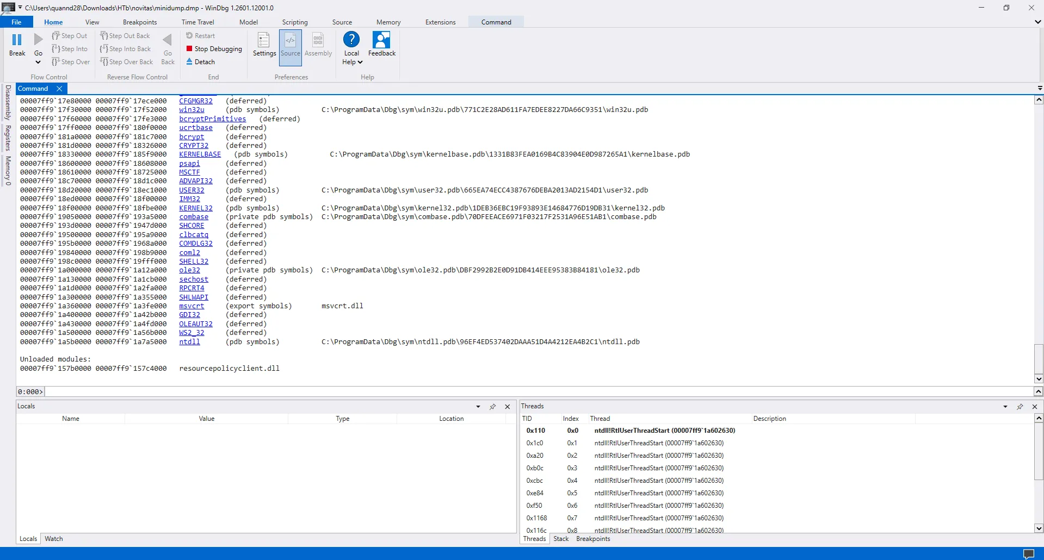Switch to the Stack tab
The image size is (1044, 560).
point(560,539)
